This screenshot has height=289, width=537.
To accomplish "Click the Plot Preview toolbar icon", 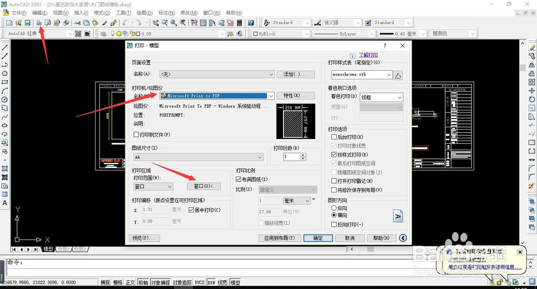I will point(48,23).
